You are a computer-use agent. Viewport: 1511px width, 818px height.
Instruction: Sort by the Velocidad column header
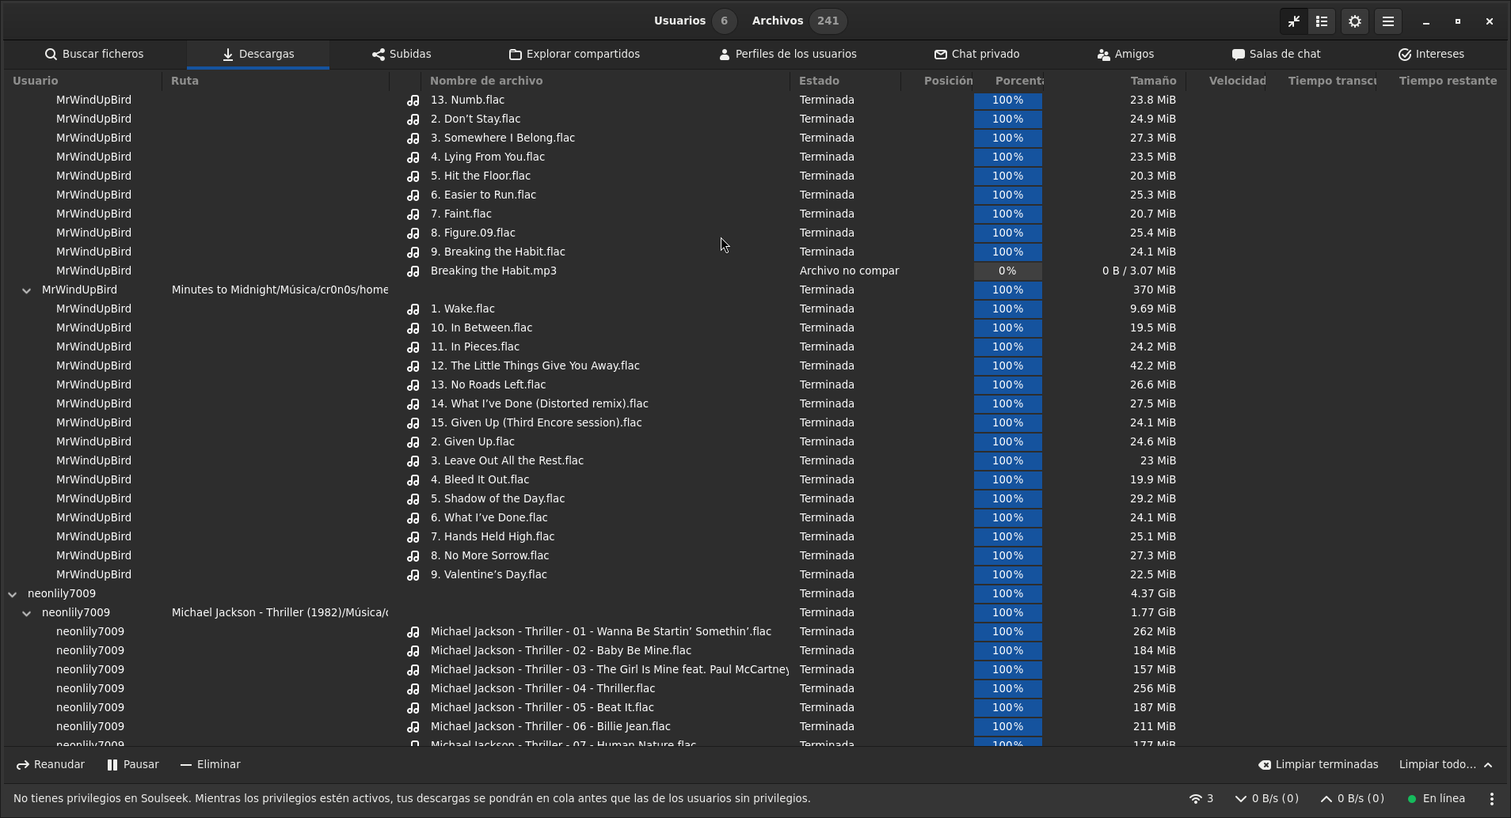(x=1226, y=81)
